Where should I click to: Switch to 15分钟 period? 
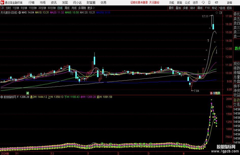(33, 8)
